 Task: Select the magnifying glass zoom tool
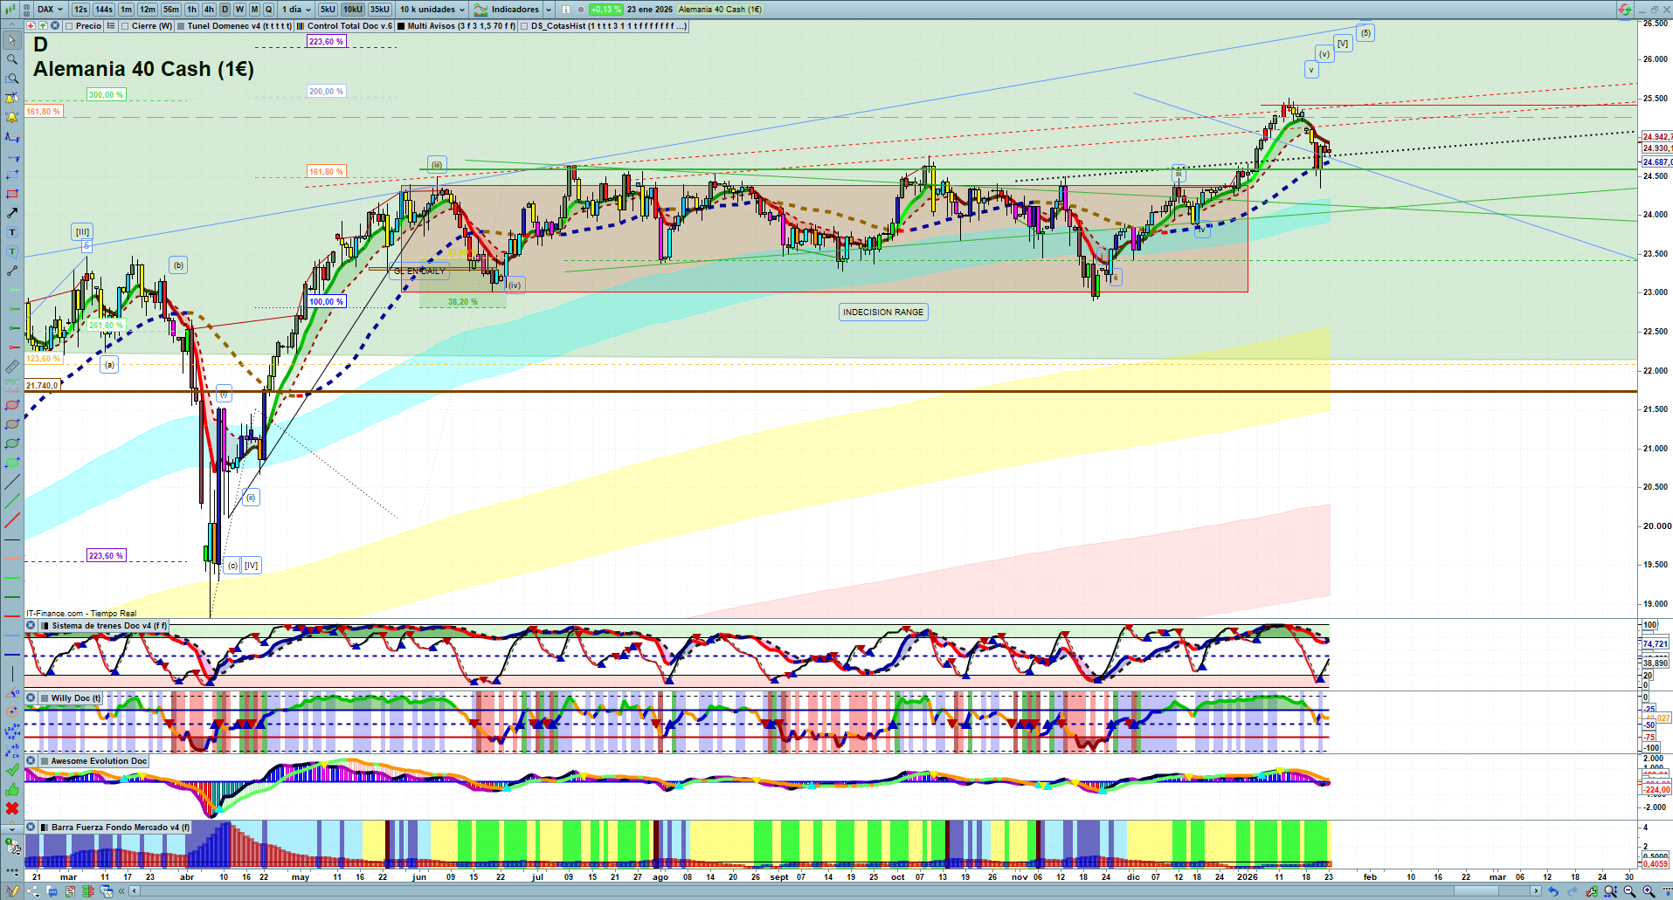click(12, 59)
